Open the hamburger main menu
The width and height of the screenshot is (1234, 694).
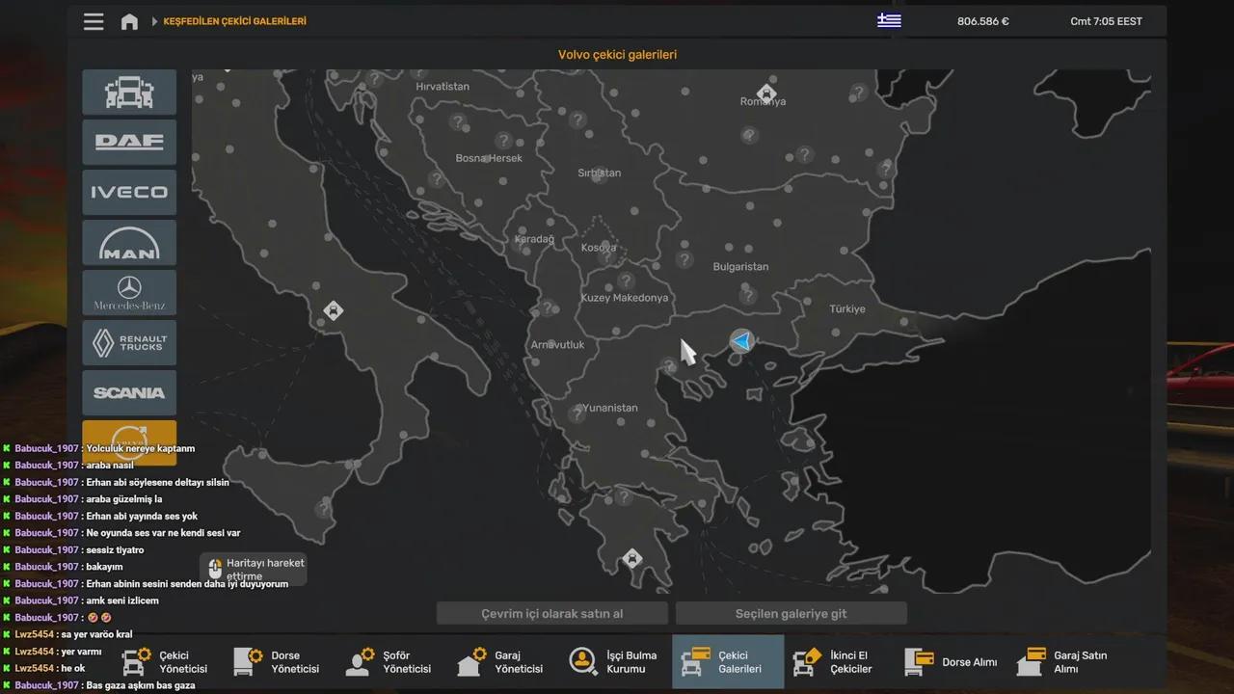(x=94, y=21)
